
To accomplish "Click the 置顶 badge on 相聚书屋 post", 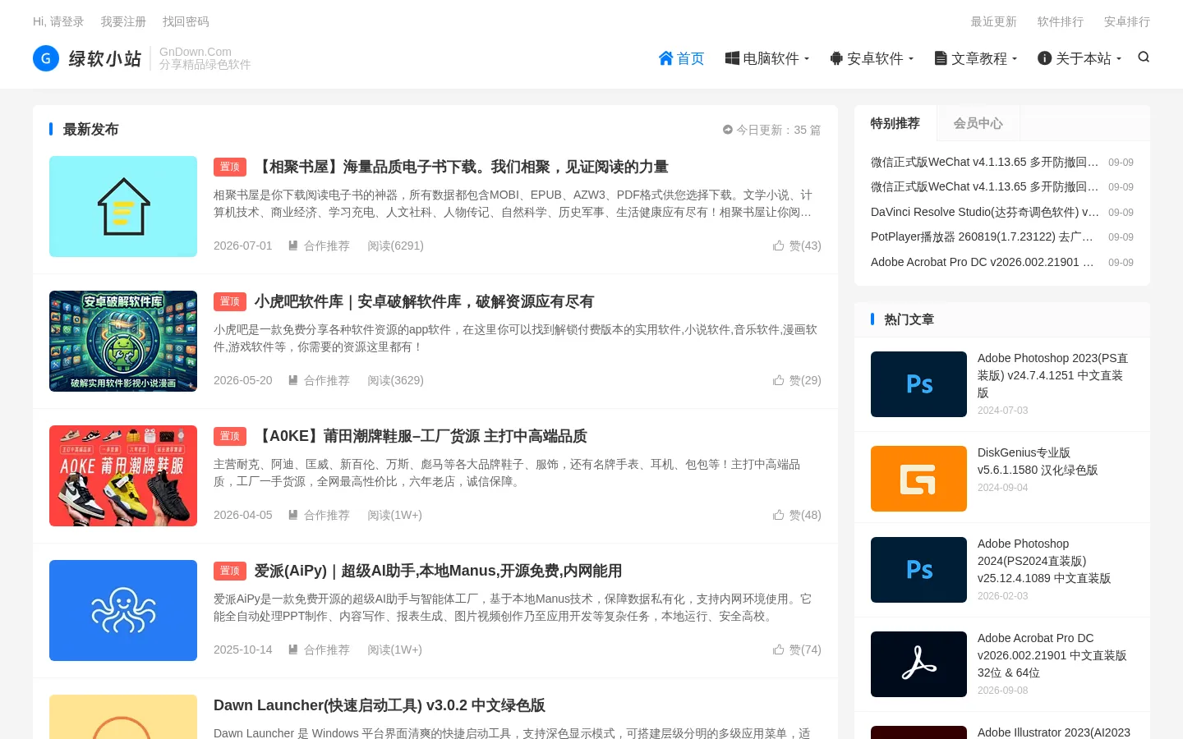I will (x=230, y=167).
